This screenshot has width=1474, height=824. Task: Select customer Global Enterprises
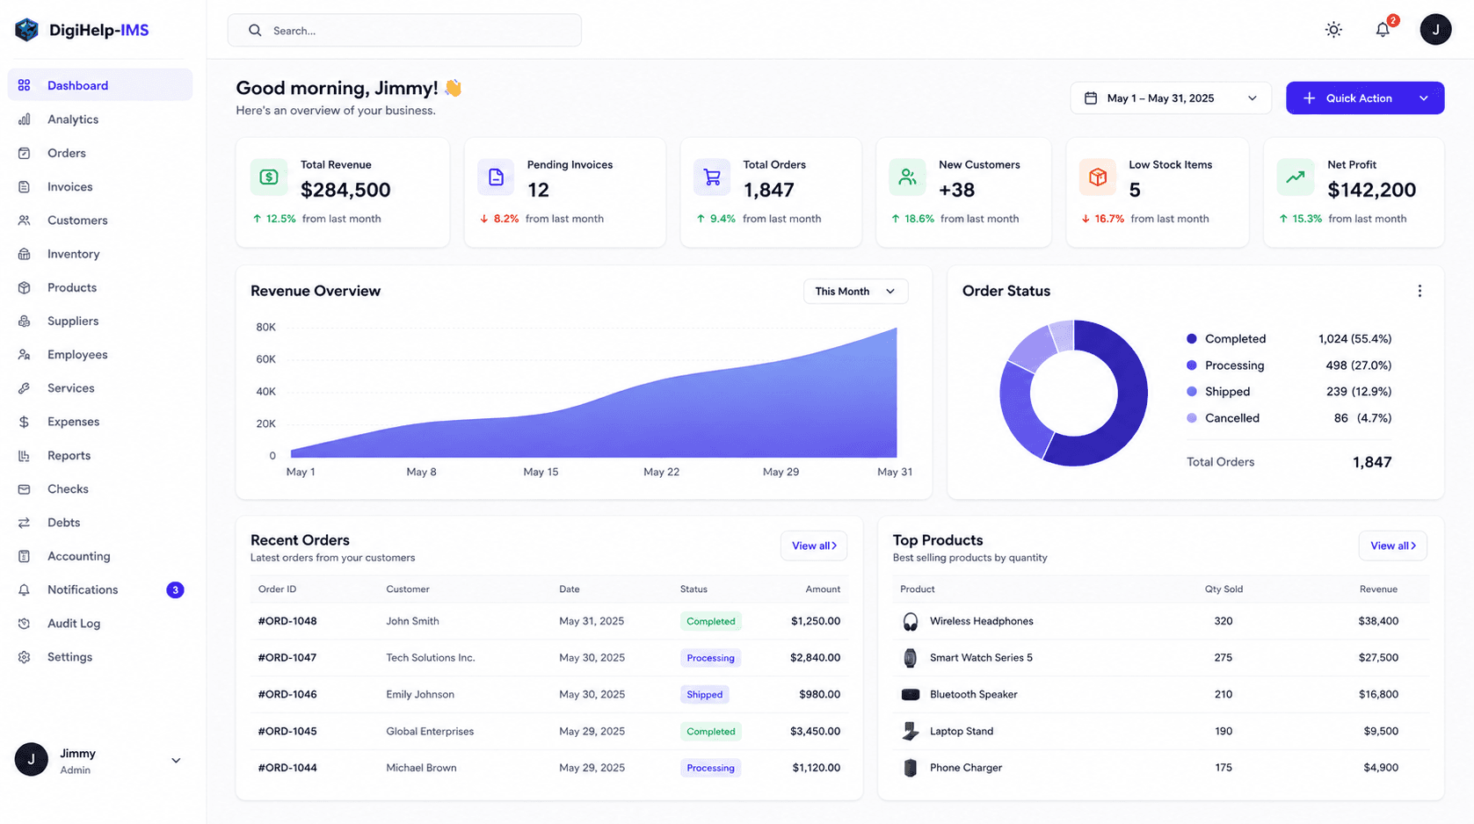point(430,732)
